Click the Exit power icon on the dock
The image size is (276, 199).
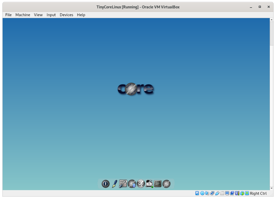[105, 184]
